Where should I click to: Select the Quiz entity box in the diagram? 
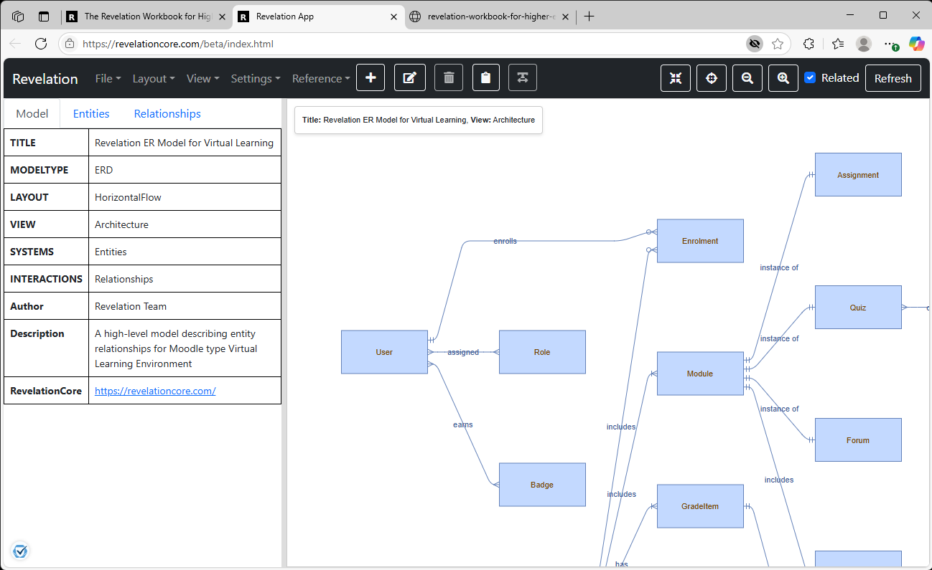858,307
